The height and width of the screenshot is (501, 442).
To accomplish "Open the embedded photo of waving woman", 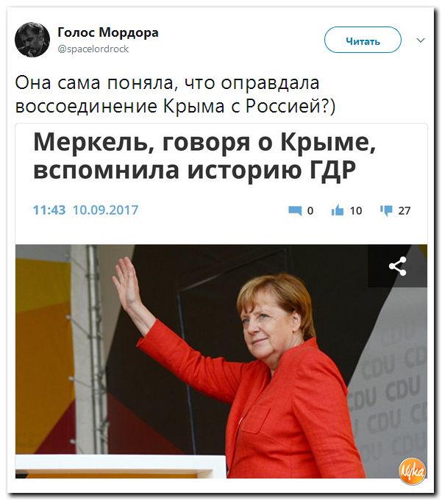I will [x=221, y=361].
